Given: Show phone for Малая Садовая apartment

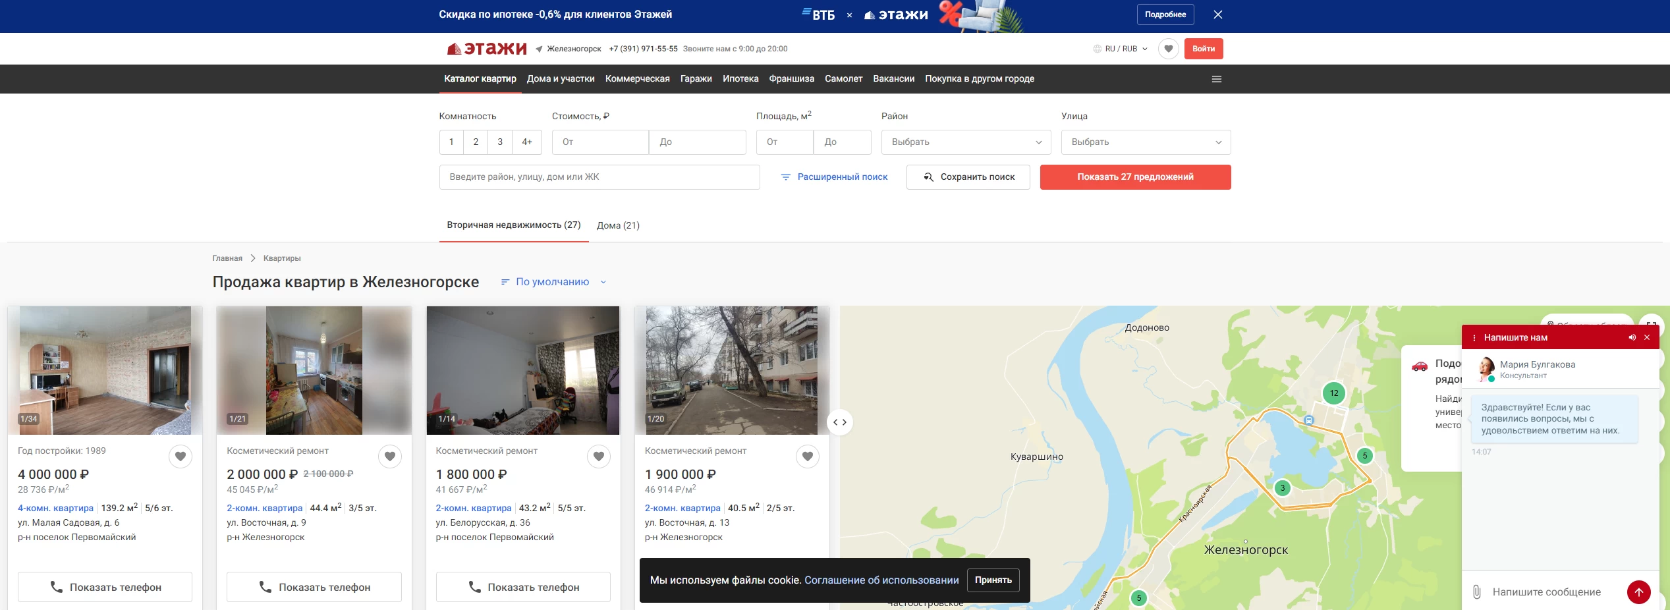Looking at the screenshot, I should pyautogui.click(x=105, y=587).
